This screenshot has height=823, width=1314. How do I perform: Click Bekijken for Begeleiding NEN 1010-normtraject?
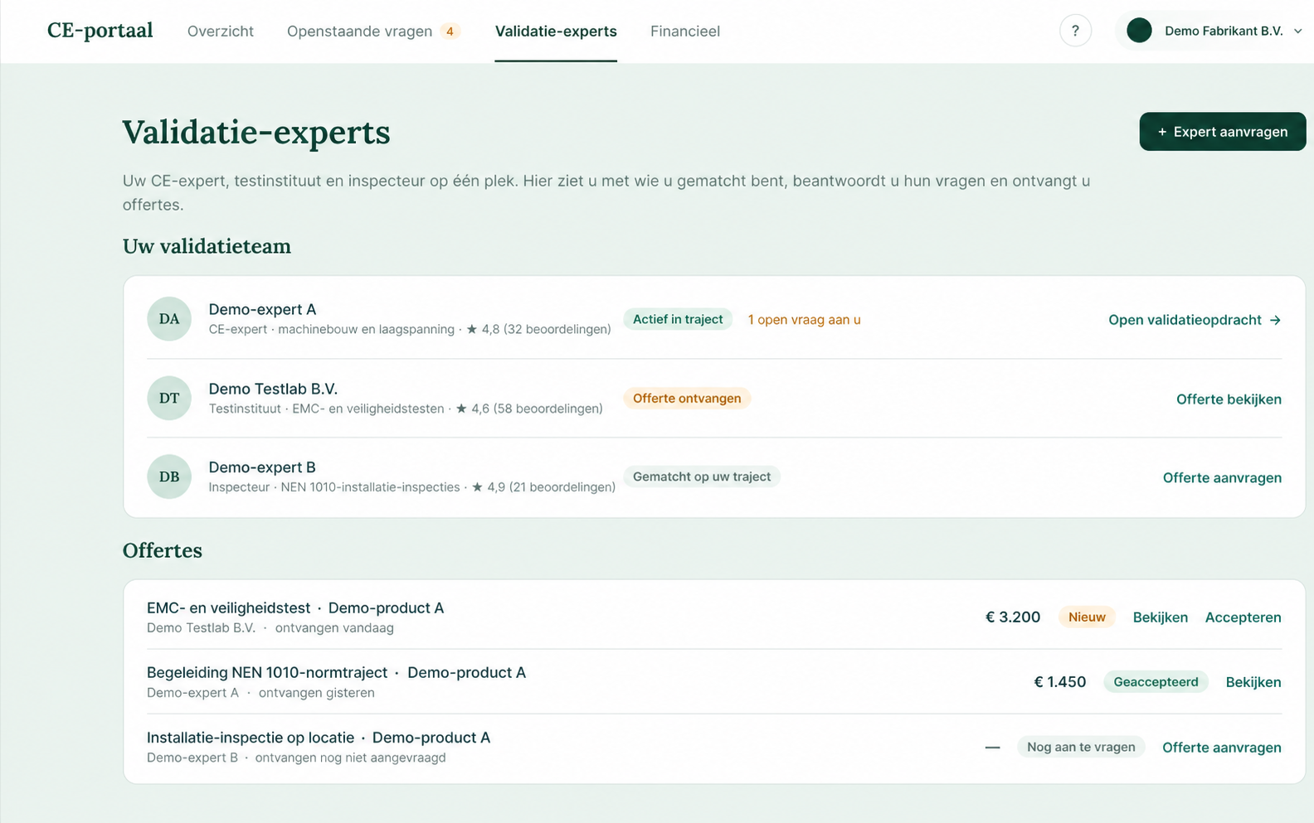1253,682
